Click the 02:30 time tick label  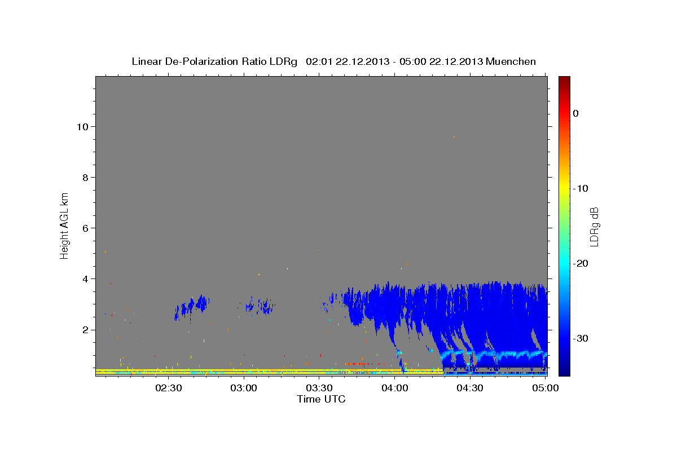(169, 388)
